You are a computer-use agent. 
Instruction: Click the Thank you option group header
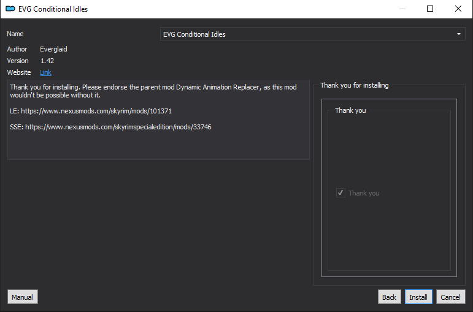pyautogui.click(x=350, y=110)
